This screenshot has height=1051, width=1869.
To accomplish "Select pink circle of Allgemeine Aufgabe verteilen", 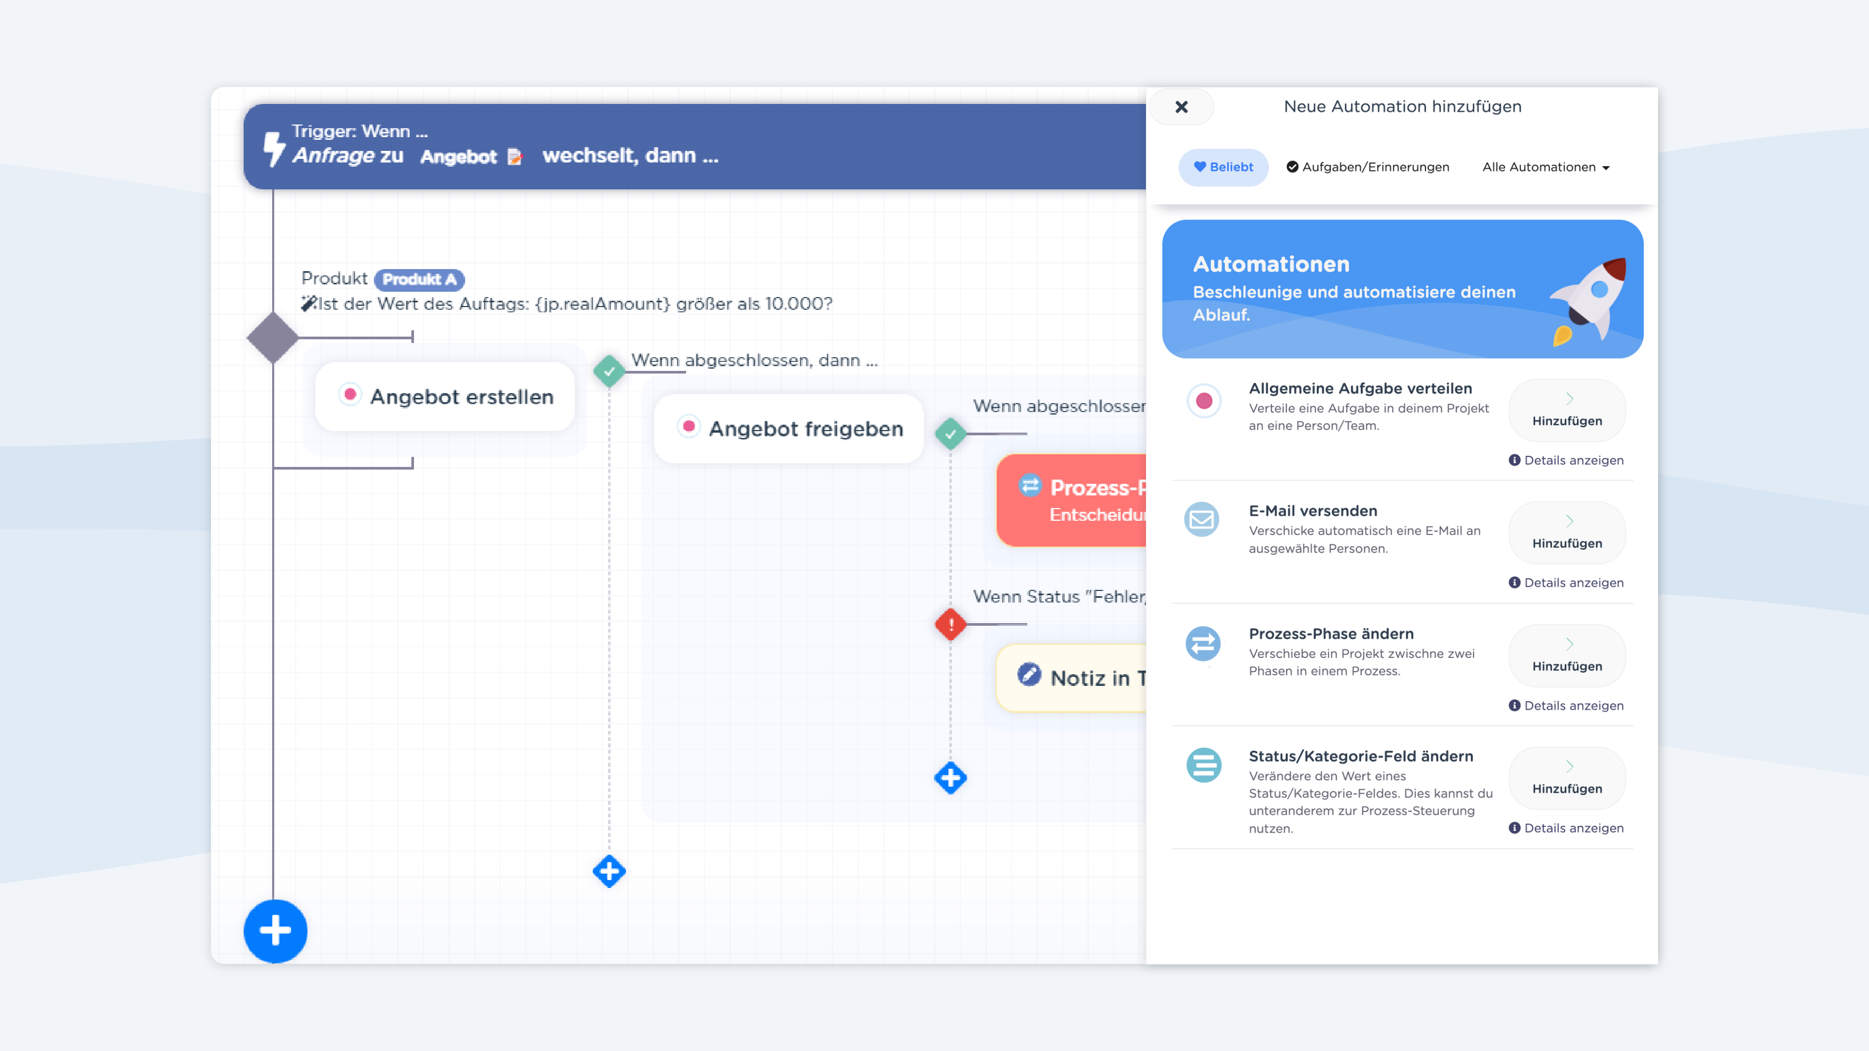I will click(1203, 400).
